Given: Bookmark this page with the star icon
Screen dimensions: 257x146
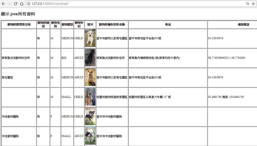Looking at the screenshot, I should (253, 4).
